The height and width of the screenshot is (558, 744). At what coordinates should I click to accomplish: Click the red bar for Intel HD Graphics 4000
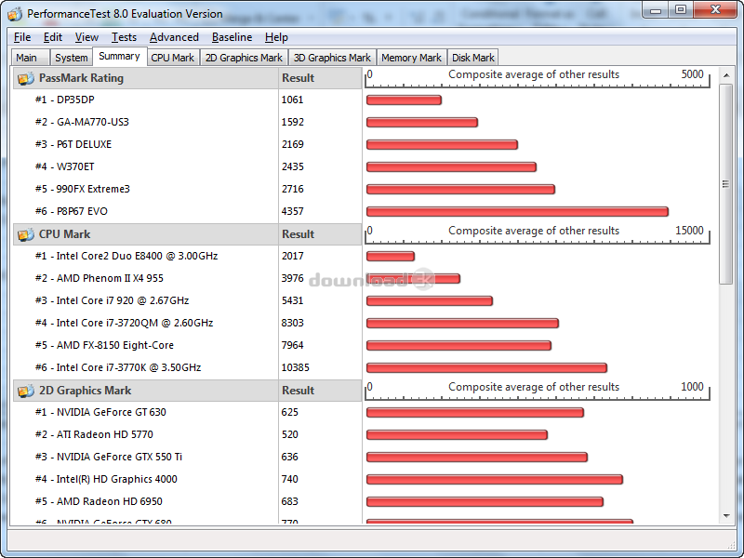click(x=495, y=480)
